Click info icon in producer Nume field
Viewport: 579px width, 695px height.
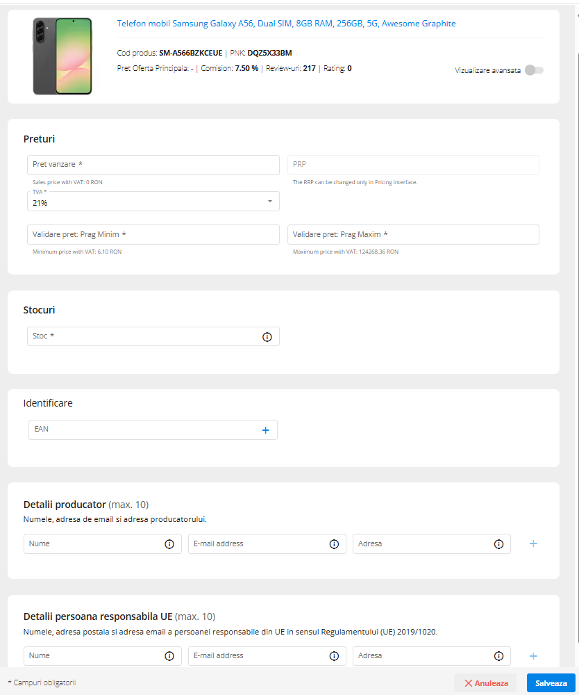coord(169,544)
